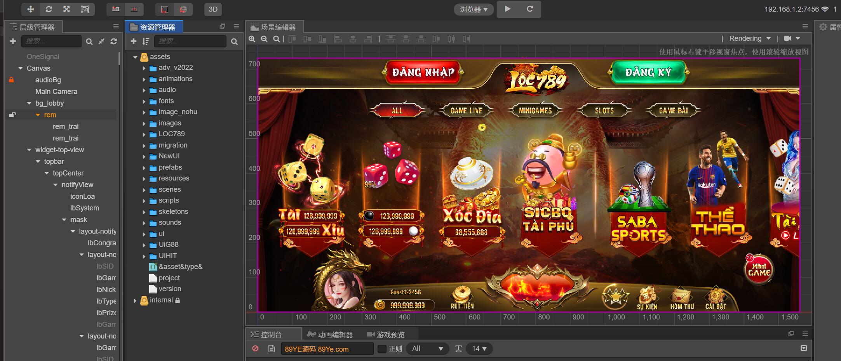Open the hierarchy panel menu icon
Viewport: 841px width, 361px height.
(x=116, y=26)
